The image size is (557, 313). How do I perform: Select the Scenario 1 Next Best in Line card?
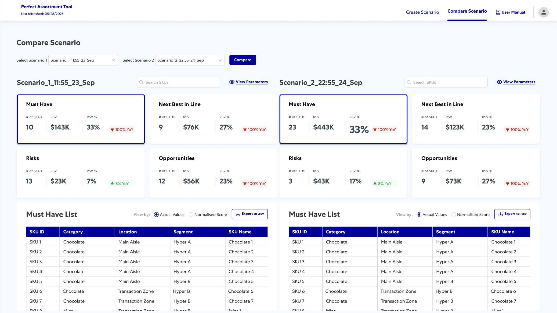tap(213, 119)
